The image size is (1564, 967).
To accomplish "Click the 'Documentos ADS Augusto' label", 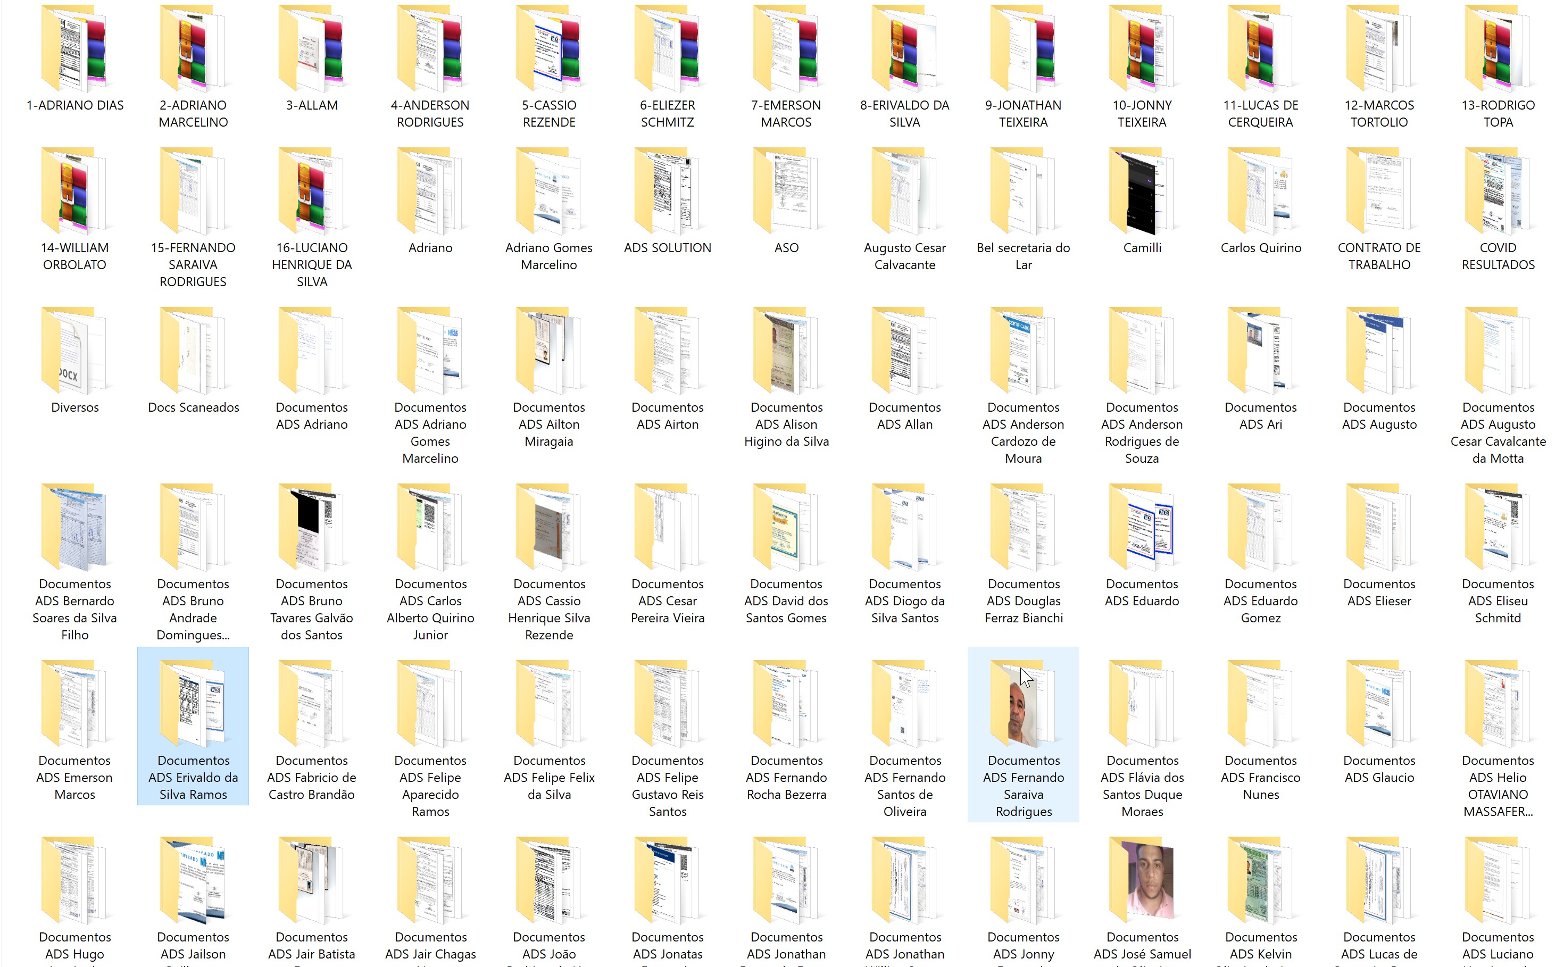I will click(1380, 416).
